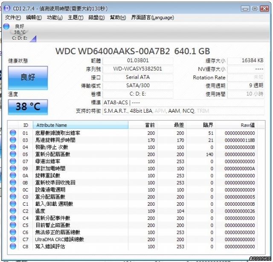Click status orb for attribute 0C
The height and width of the screenshot is (262, 273).
(13, 189)
